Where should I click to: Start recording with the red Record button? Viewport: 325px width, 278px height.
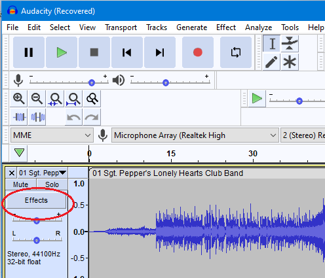[x=198, y=52]
